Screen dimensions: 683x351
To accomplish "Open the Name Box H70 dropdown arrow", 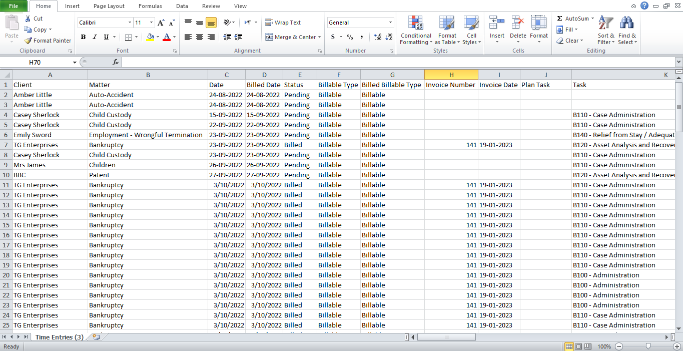I will tap(75, 62).
